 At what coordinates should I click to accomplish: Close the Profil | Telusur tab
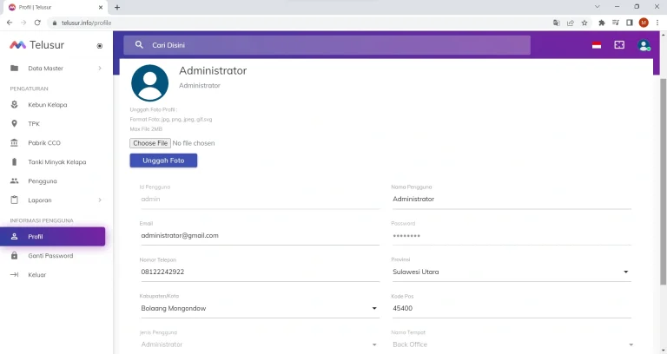101,7
